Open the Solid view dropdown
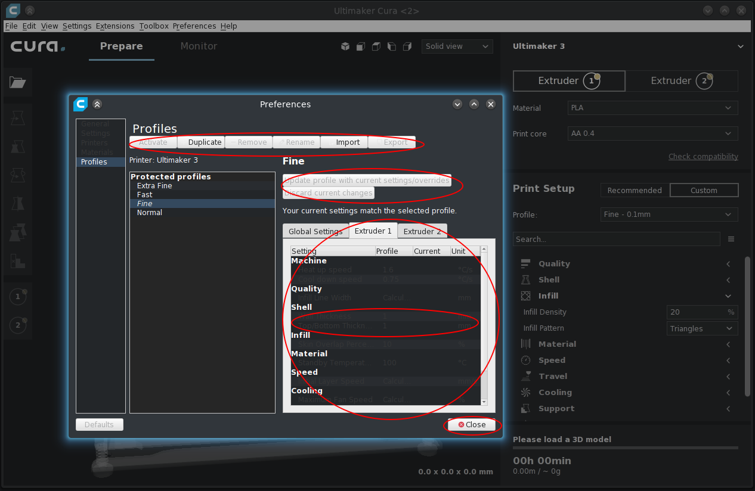 (x=457, y=46)
